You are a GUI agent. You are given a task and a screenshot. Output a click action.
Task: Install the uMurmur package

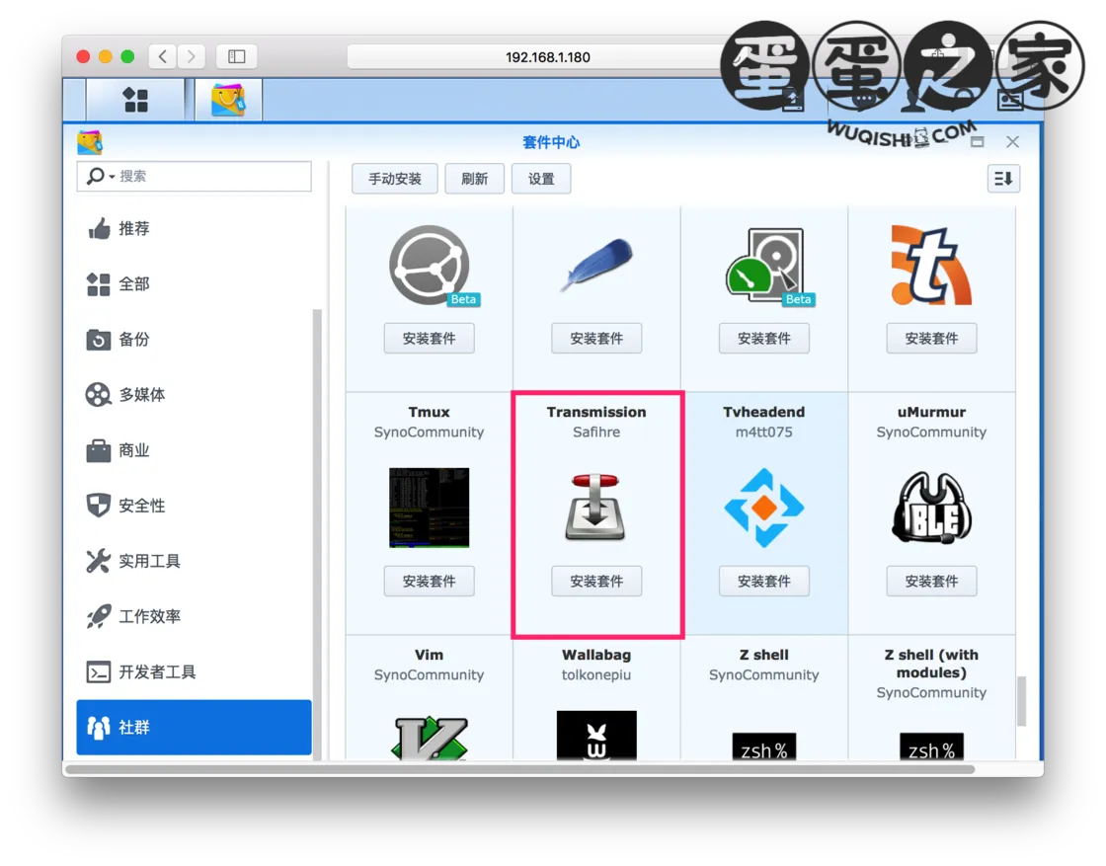click(931, 581)
